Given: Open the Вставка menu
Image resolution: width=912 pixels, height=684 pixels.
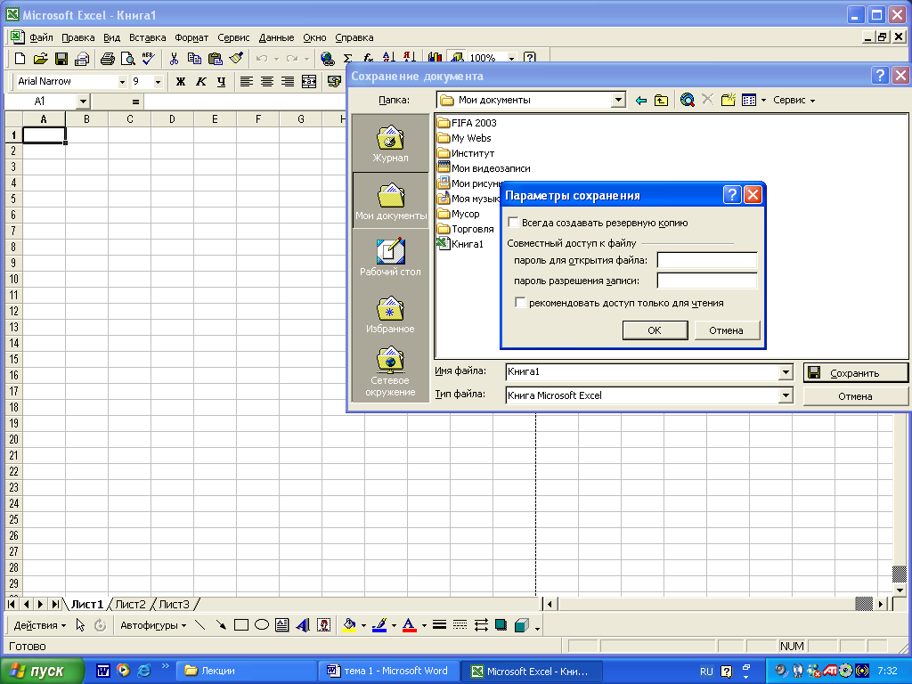Looking at the screenshot, I should (147, 37).
